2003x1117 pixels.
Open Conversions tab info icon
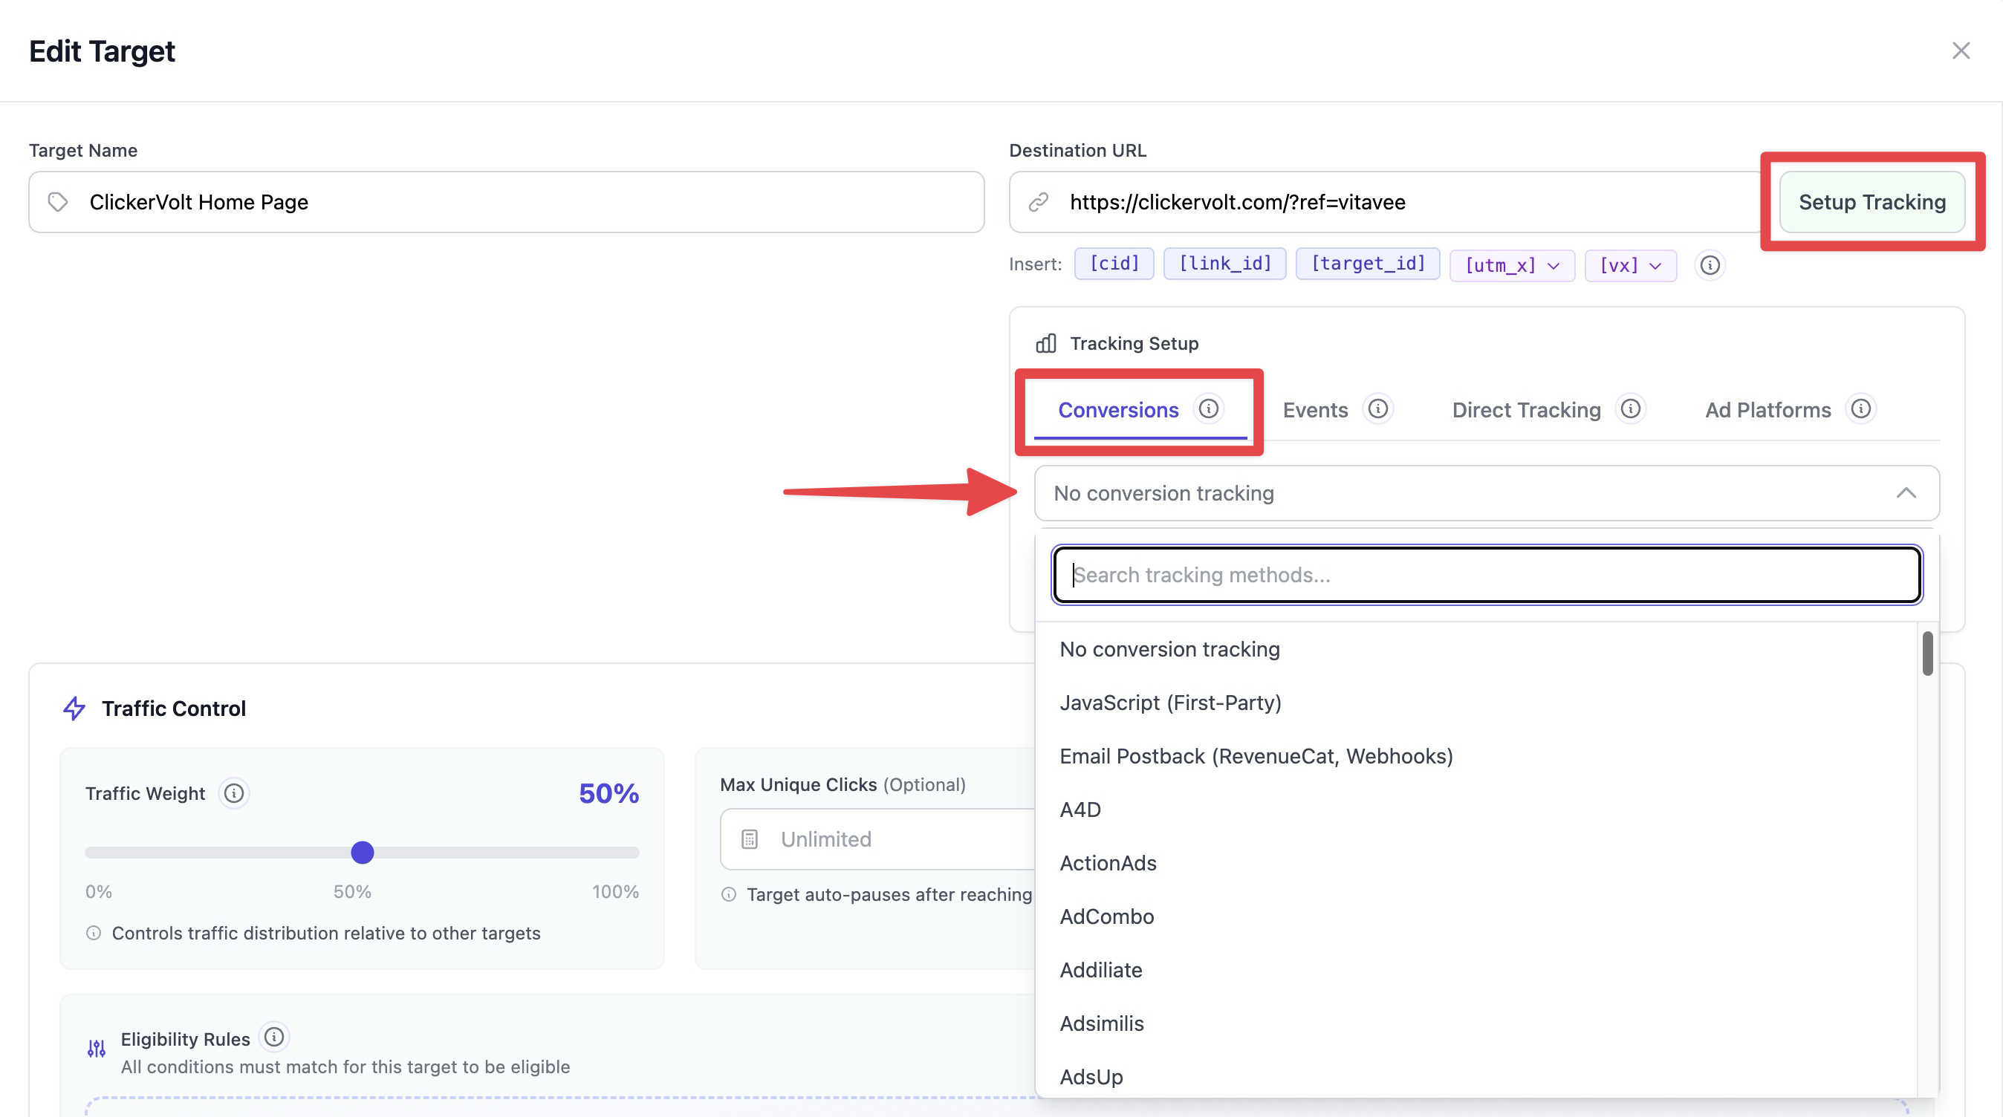[1208, 409]
